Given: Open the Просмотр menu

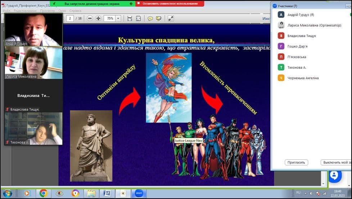Looking at the screenshot, I should tap(48, 10).
